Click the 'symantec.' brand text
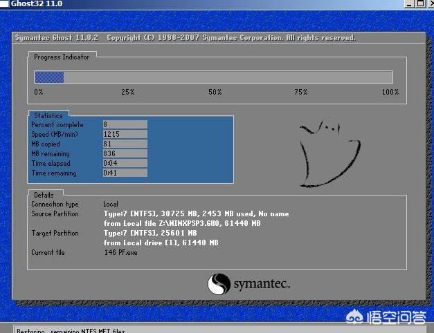Image resolution: width=434 pixels, height=333 pixels. click(262, 284)
